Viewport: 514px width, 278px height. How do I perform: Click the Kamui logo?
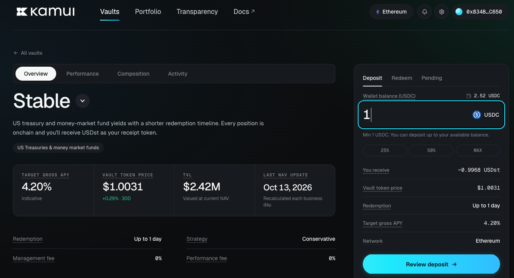pyautogui.click(x=45, y=12)
